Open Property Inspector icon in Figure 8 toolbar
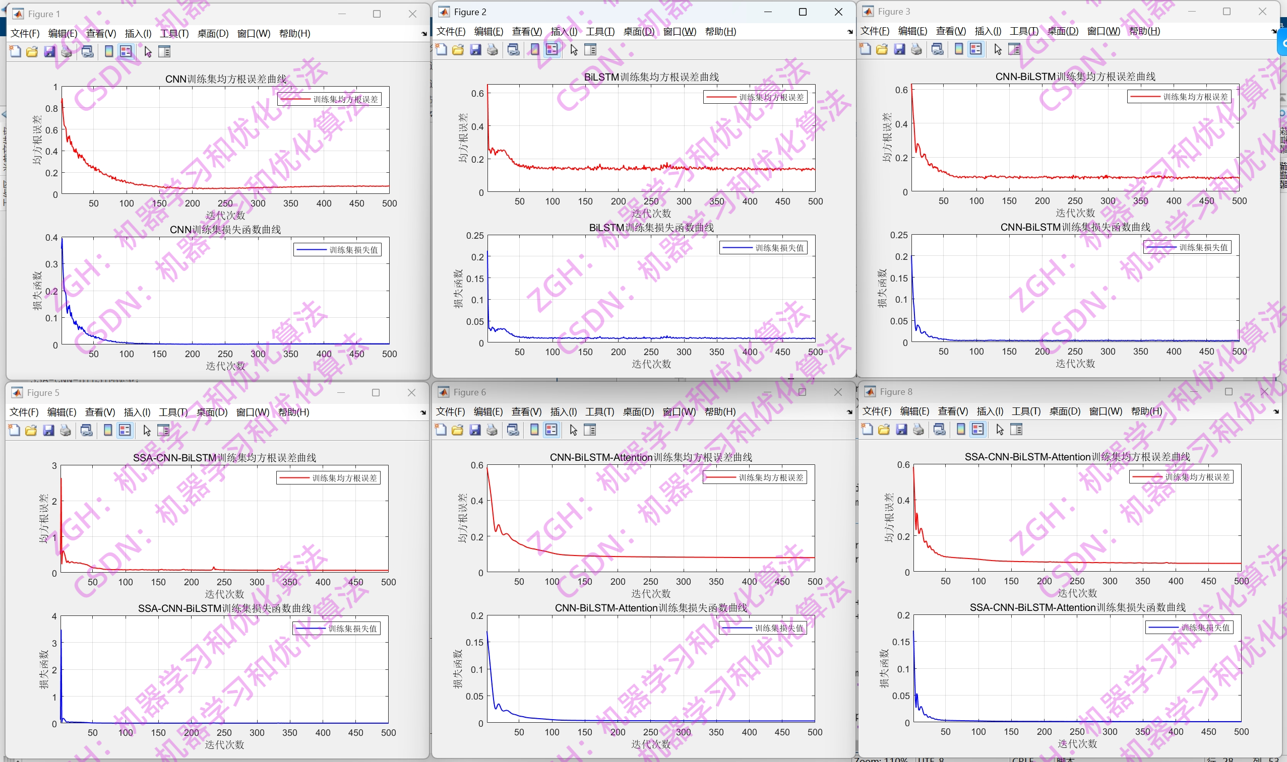Screen dimensions: 1287x762 1016,429
